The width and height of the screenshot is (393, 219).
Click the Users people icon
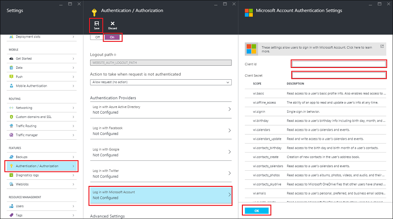(x=11, y=206)
